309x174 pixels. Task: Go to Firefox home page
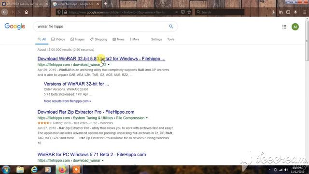pyautogui.click(x=27, y=12)
